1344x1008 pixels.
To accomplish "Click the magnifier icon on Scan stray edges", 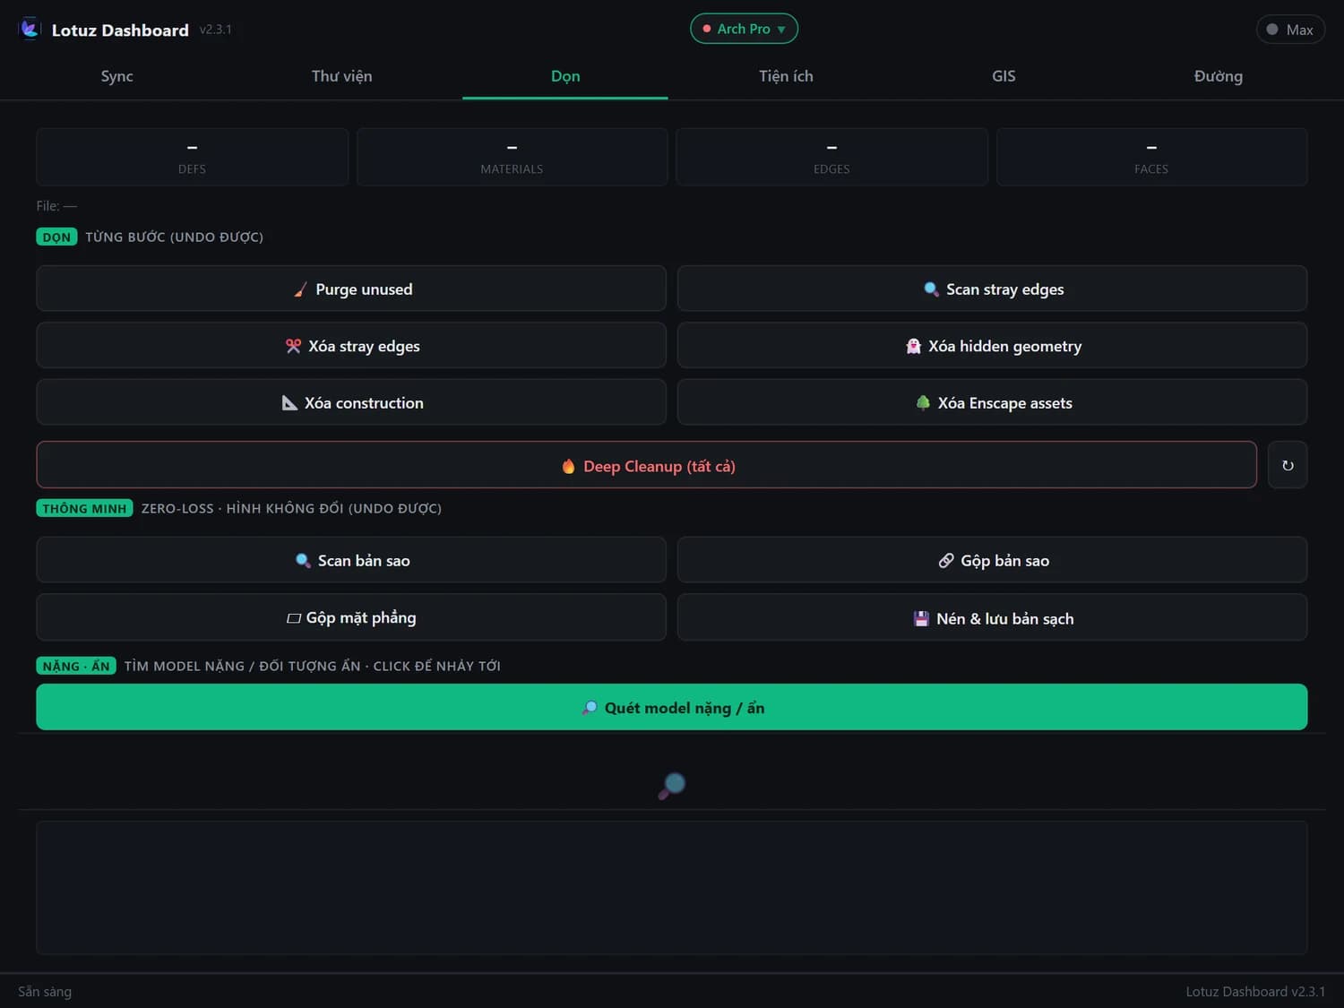I will point(931,289).
